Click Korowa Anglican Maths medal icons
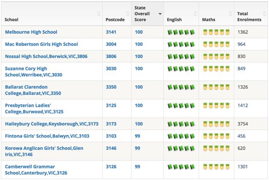This screenshot has width=269, height=180. coord(216,148)
